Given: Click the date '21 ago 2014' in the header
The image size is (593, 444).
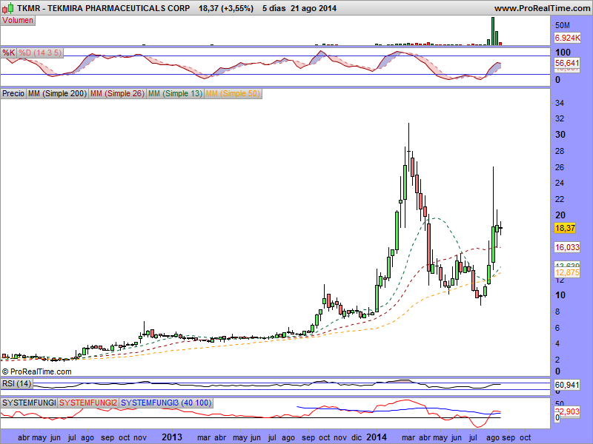Looking at the screenshot, I should pyautogui.click(x=314, y=8).
